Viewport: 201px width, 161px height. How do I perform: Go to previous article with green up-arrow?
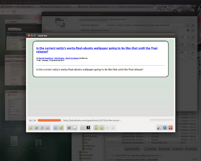102,128
